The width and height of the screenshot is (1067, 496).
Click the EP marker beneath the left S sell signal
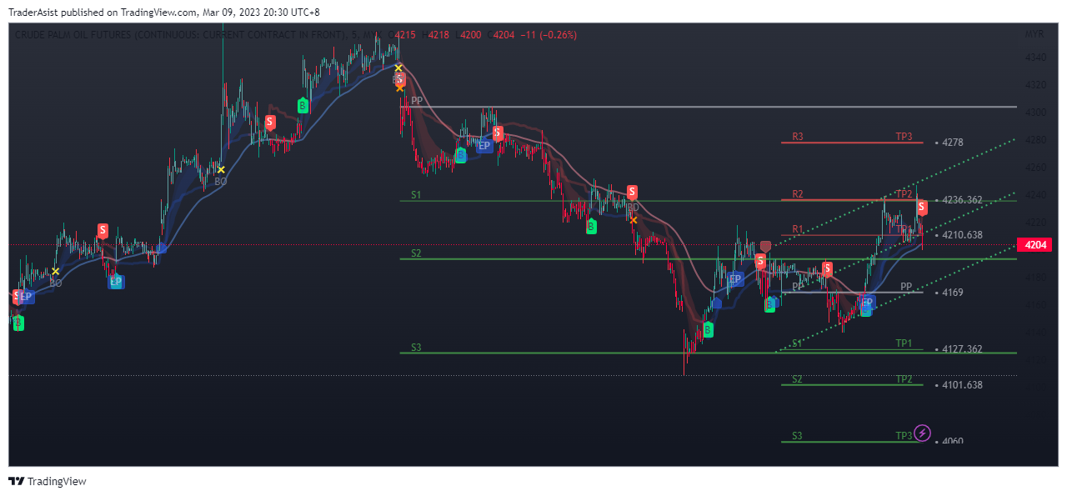tap(116, 282)
